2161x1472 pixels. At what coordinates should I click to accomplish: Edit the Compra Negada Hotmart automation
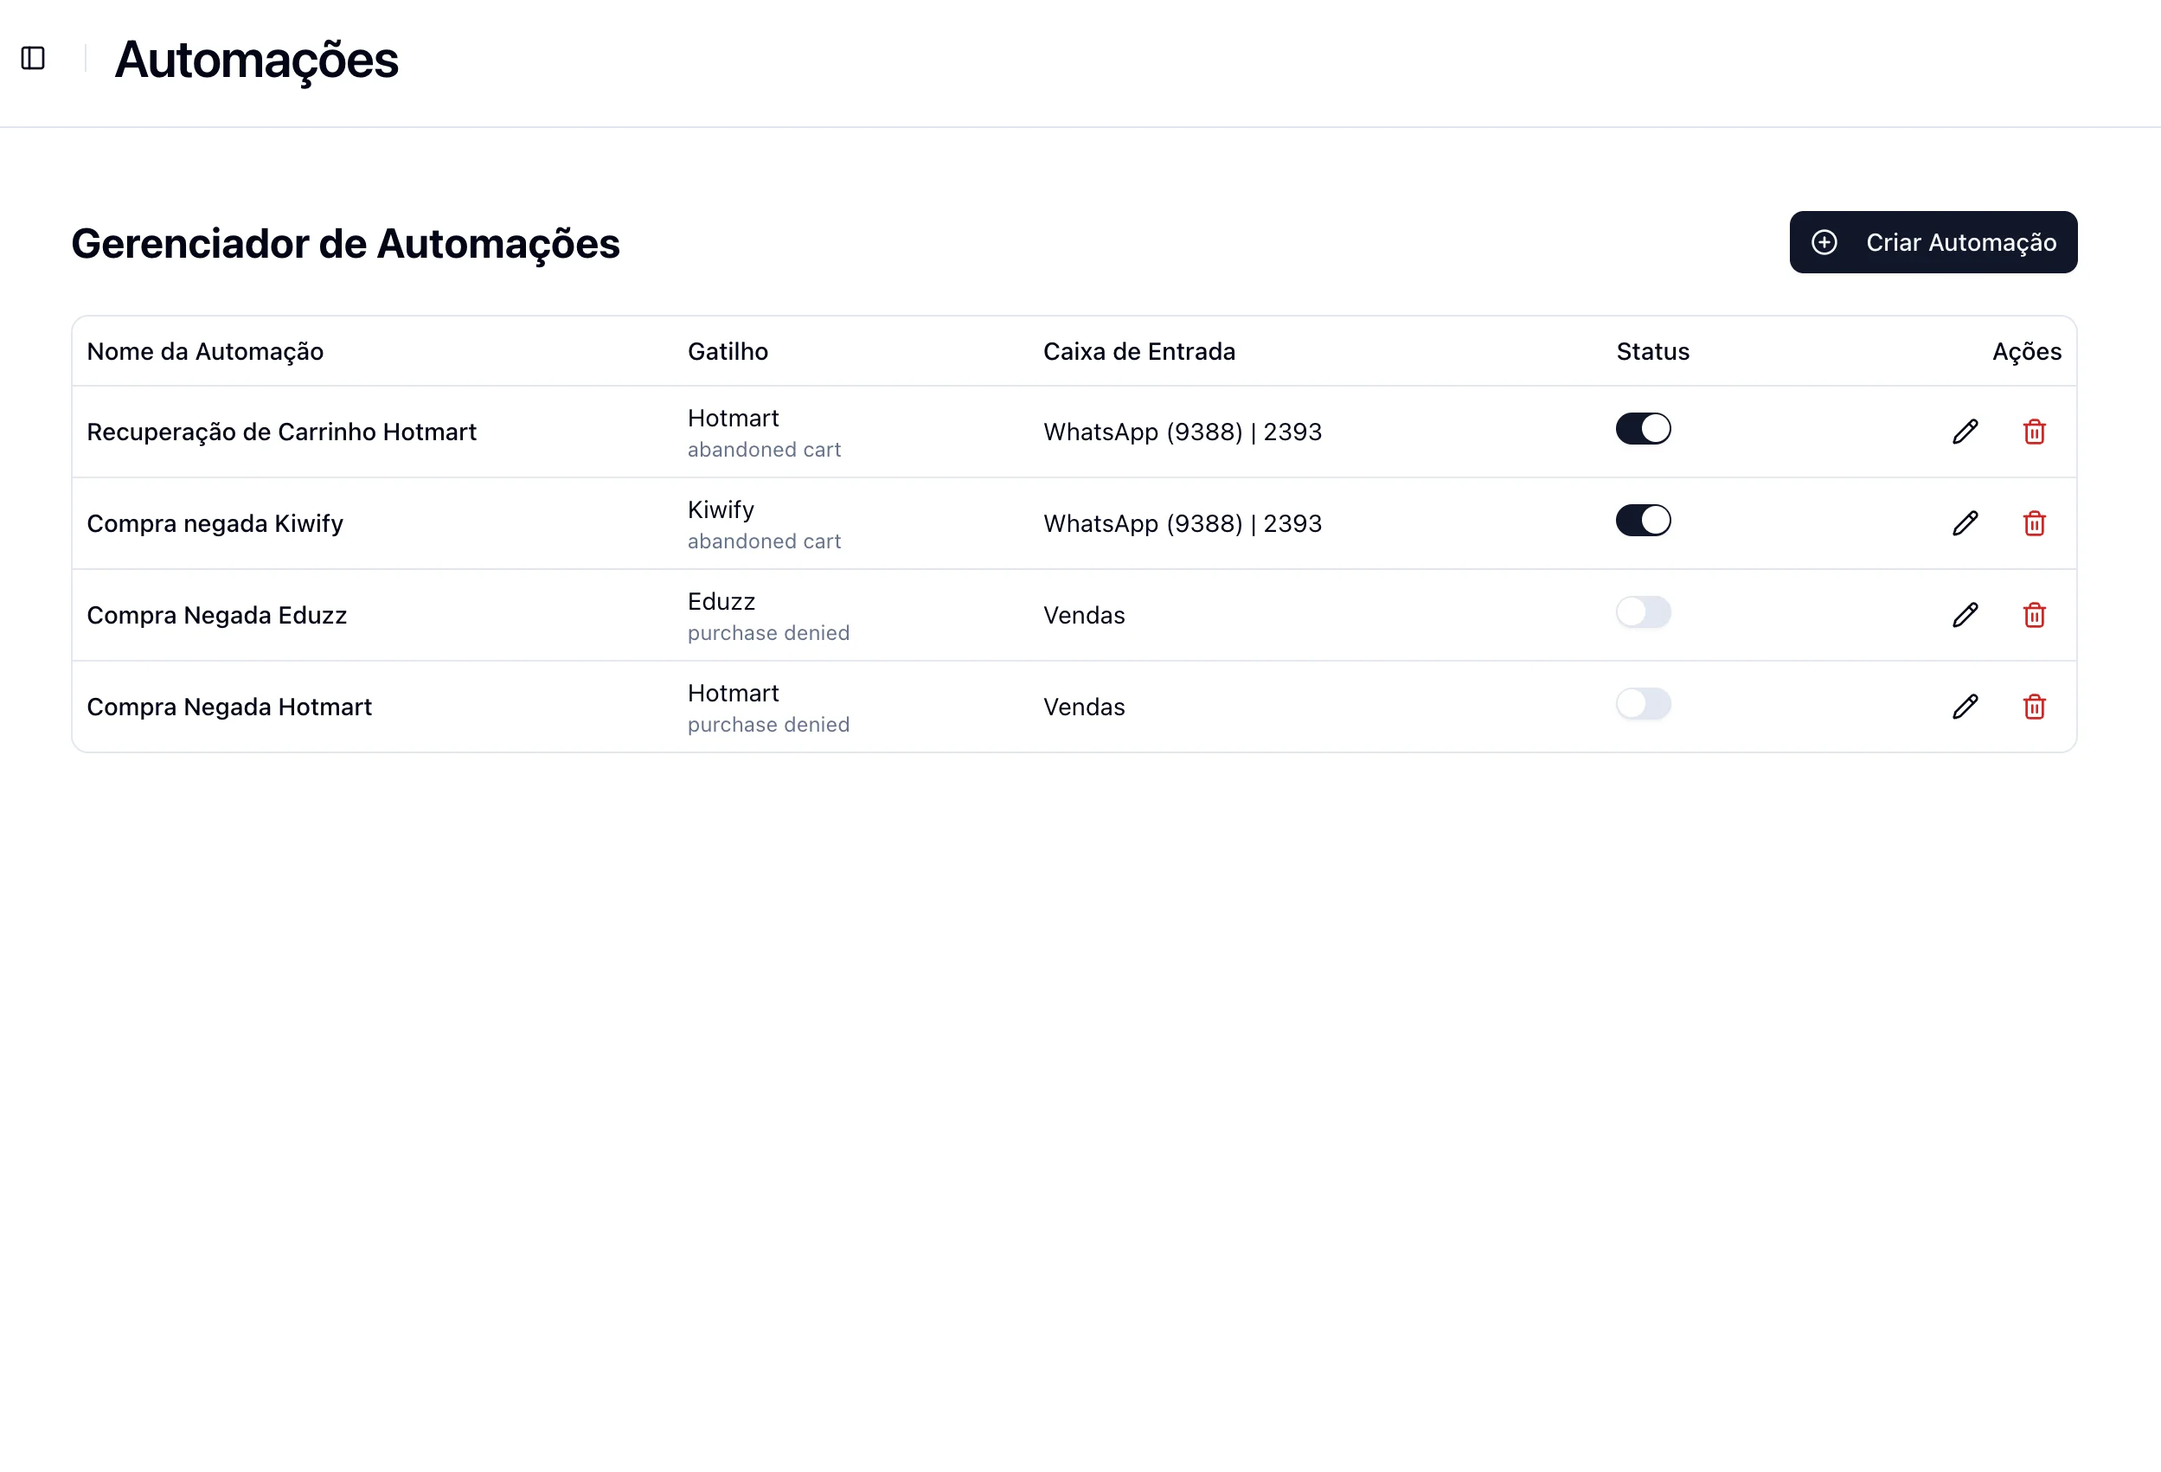click(1965, 707)
